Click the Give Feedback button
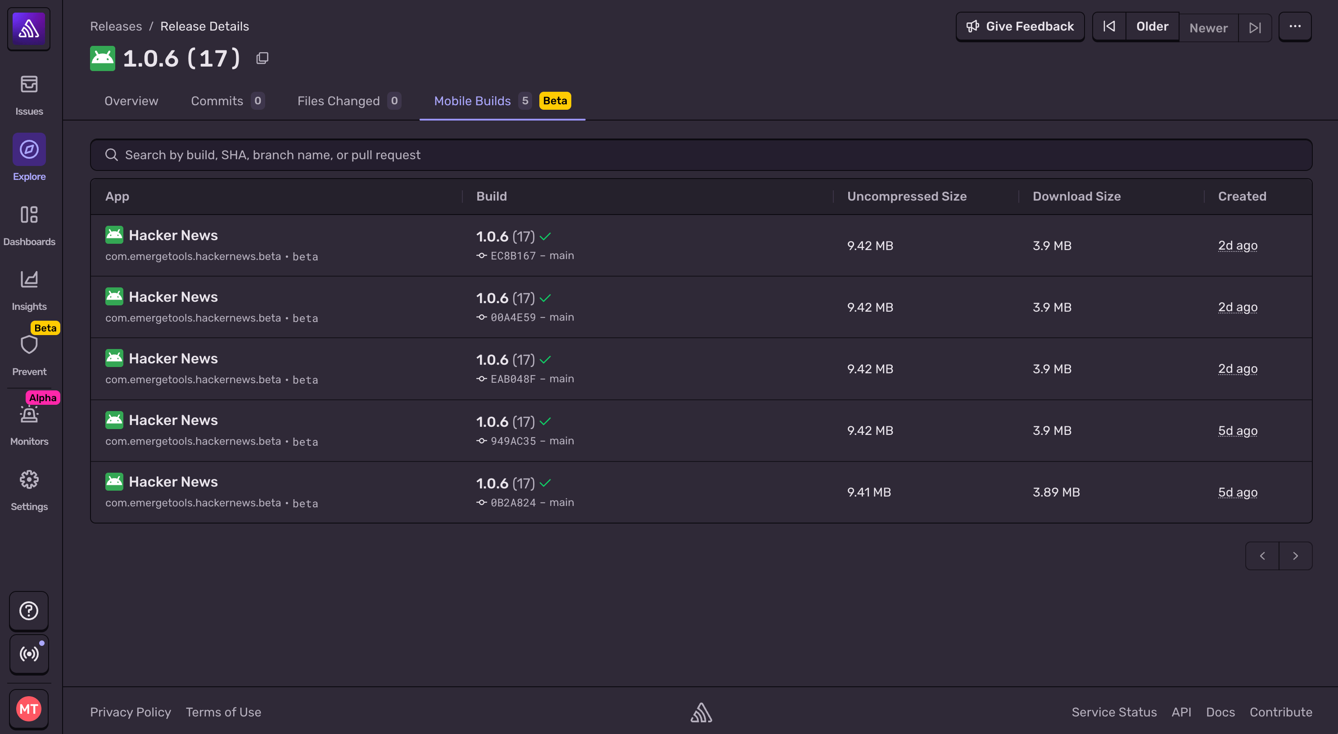The width and height of the screenshot is (1338, 734). (1020, 26)
